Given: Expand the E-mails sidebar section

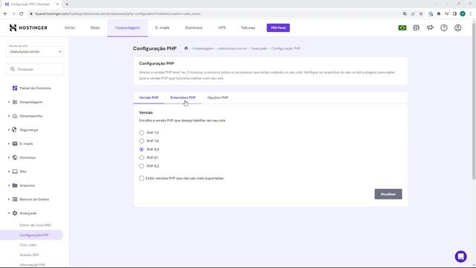Looking at the screenshot, I should pos(8,144).
